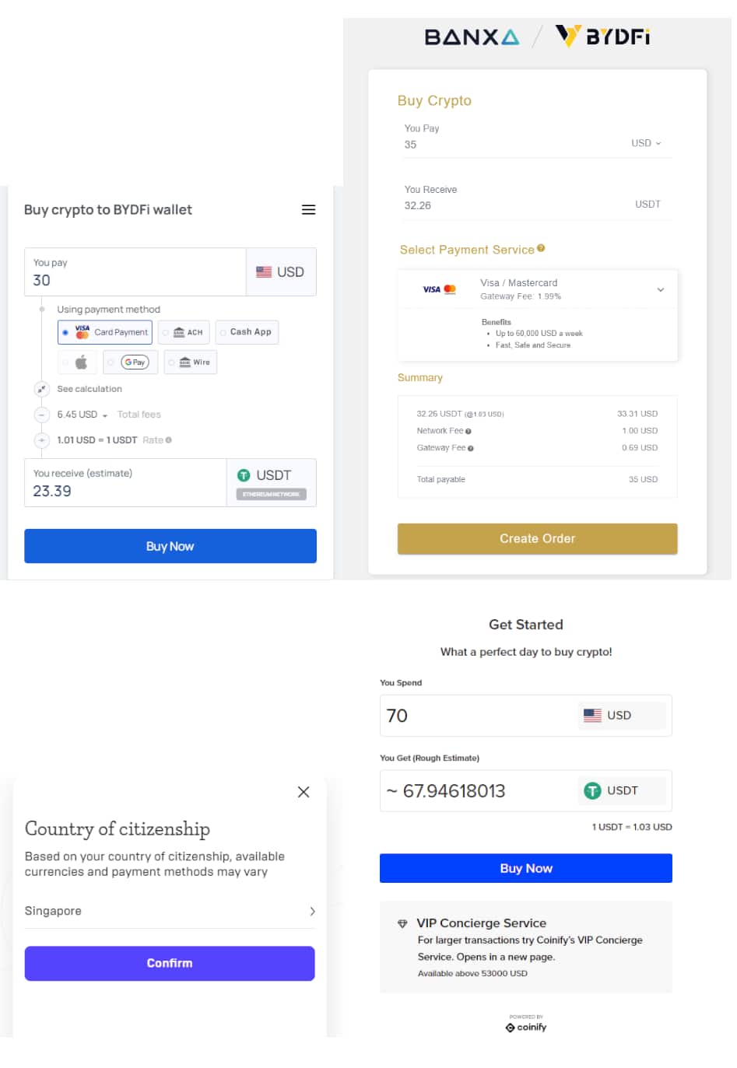Click the Coinify logo at page bottom
The width and height of the screenshot is (737, 1068).
[525, 1027]
